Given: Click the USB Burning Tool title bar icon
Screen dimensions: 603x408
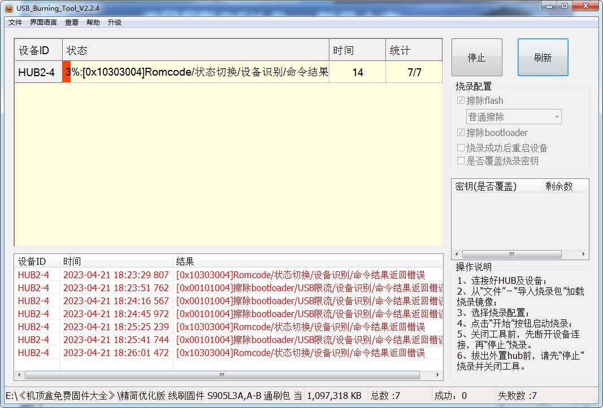Looking at the screenshot, I should point(9,8).
